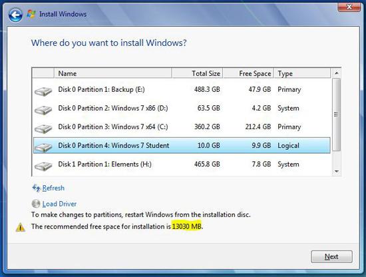The height and width of the screenshot is (277, 366).
Task: Click the Refresh arrows icon
Action: click(36, 188)
